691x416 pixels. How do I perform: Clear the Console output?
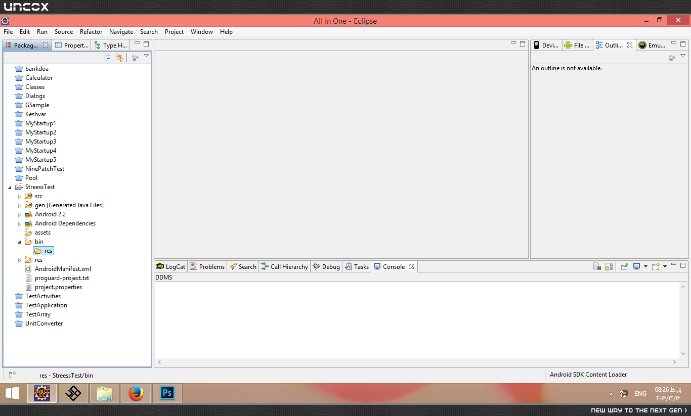click(x=597, y=266)
